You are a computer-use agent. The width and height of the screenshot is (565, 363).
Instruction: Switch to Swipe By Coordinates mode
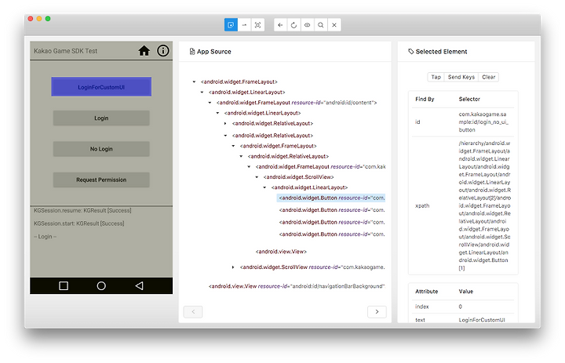click(x=244, y=25)
